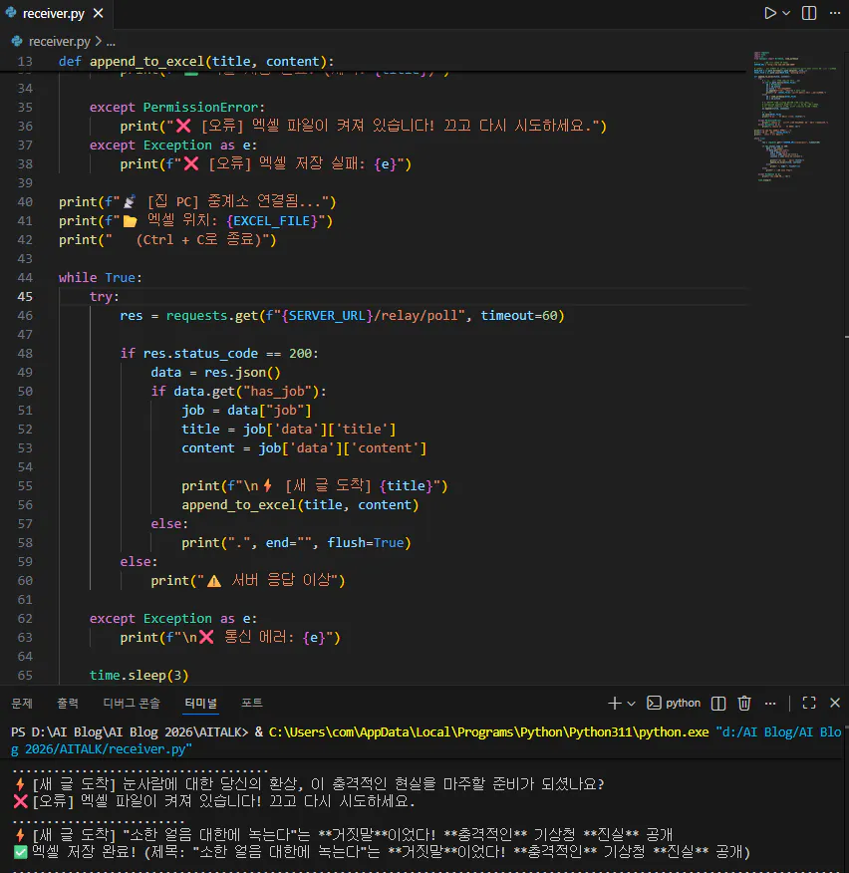
Task: Open more terminal actions with ellipsis icon
Action: click(770, 703)
